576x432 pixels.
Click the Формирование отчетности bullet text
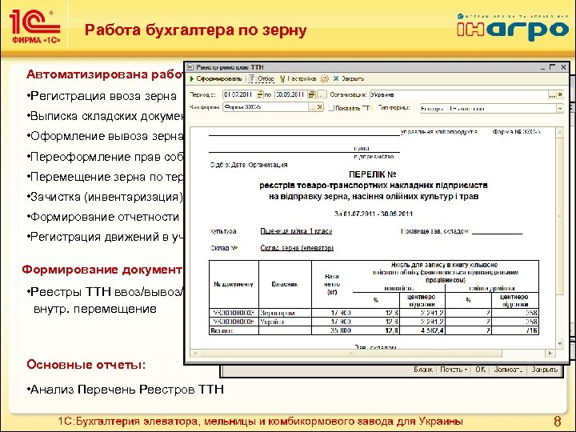(x=103, y=217)
